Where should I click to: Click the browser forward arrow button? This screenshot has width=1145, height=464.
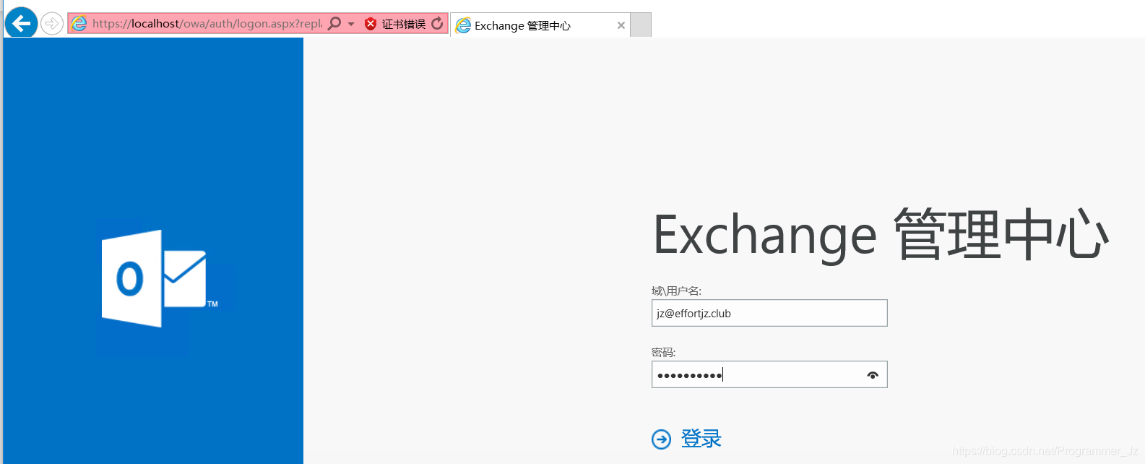click(51, 24)
